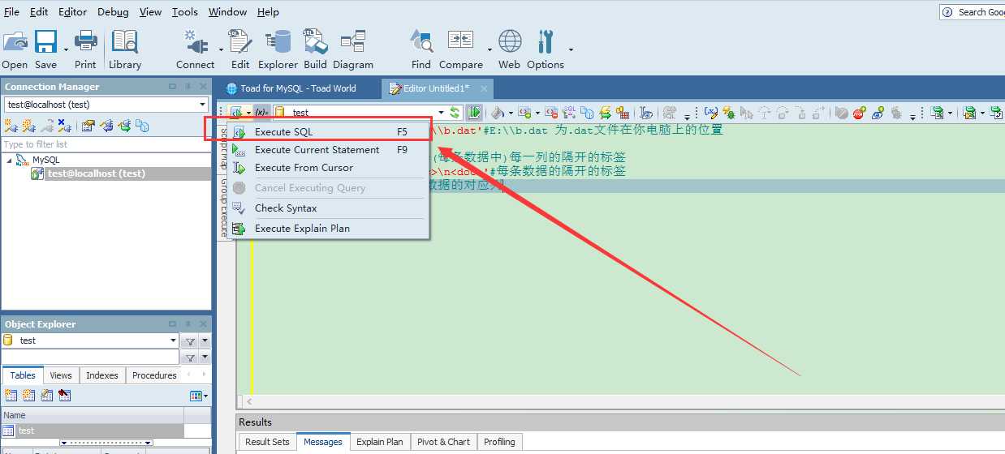This screenshot has height=454, width=1005.
Task: Toggle pin on Connection Manager panel
Action: (188, 87)
